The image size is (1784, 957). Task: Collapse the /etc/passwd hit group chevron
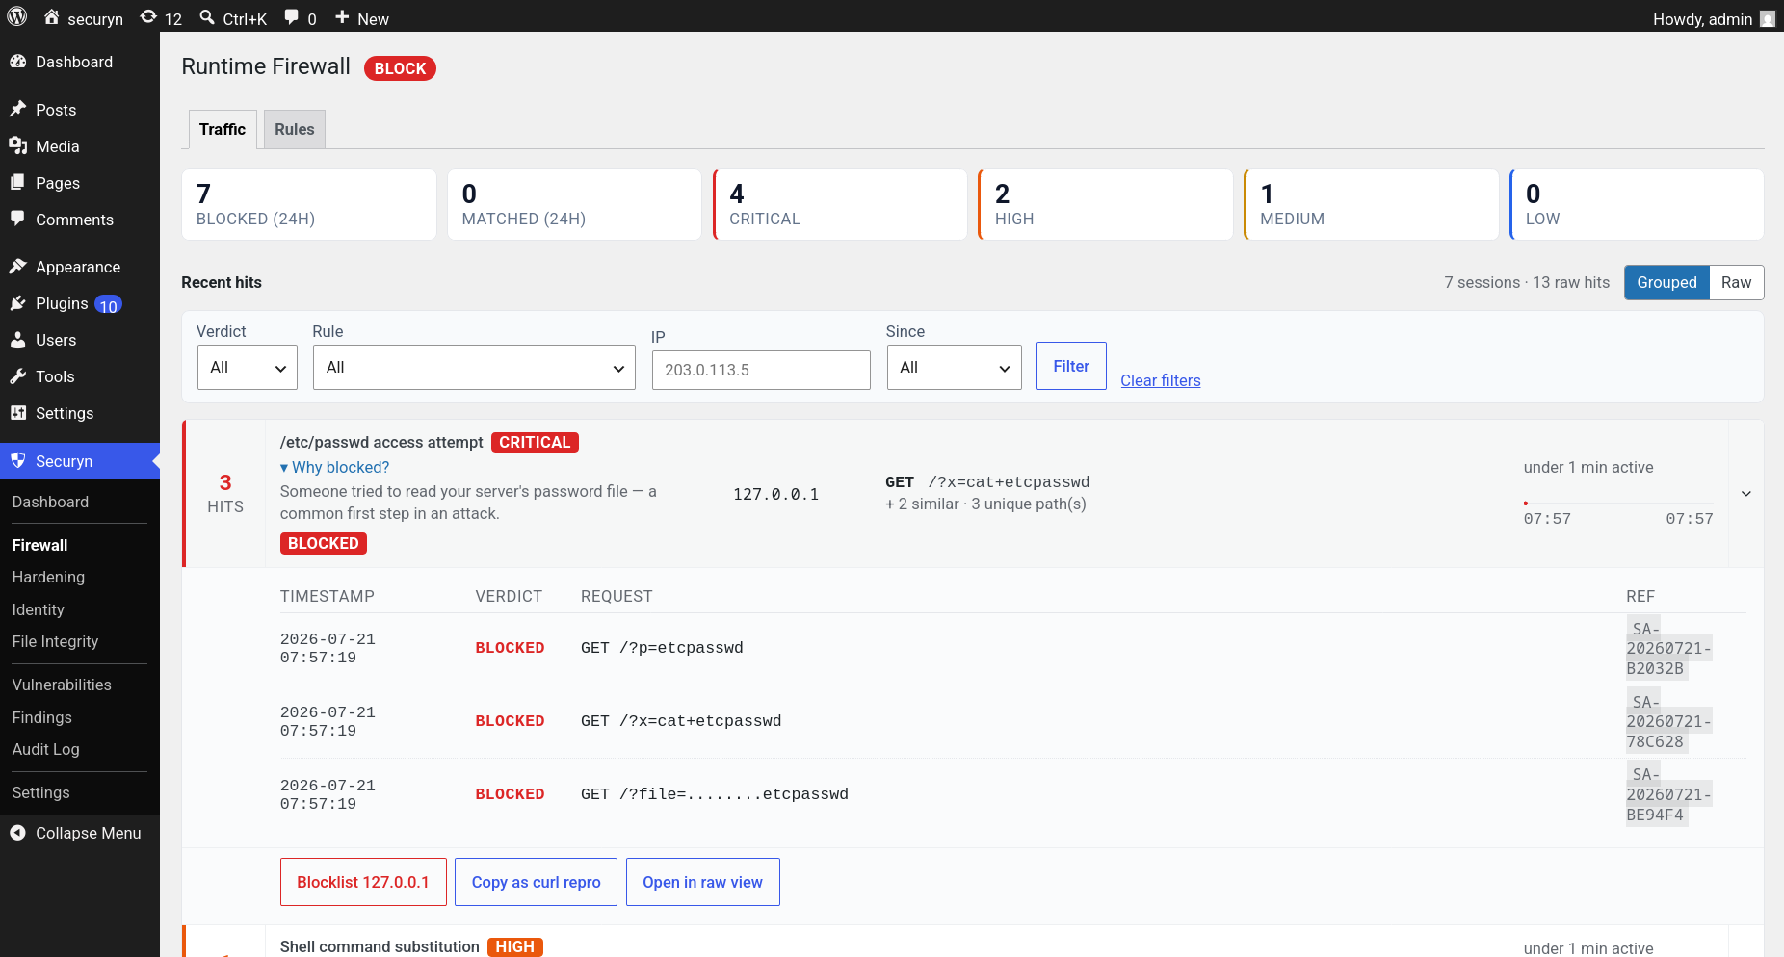pyautogui.click(x=1746, y=494)
